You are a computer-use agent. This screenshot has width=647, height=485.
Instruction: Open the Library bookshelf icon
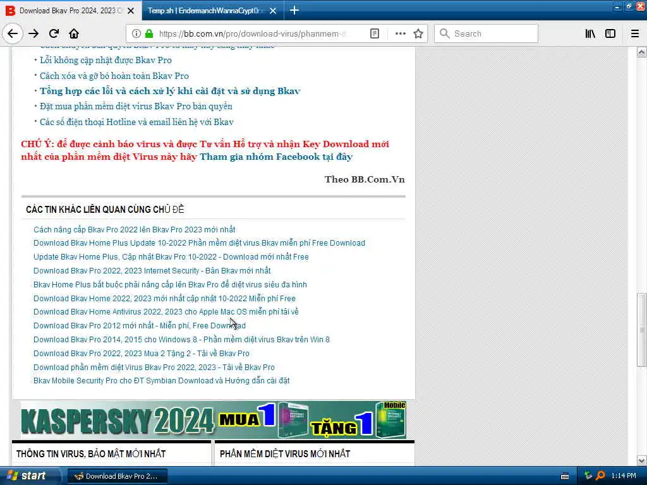590,33
